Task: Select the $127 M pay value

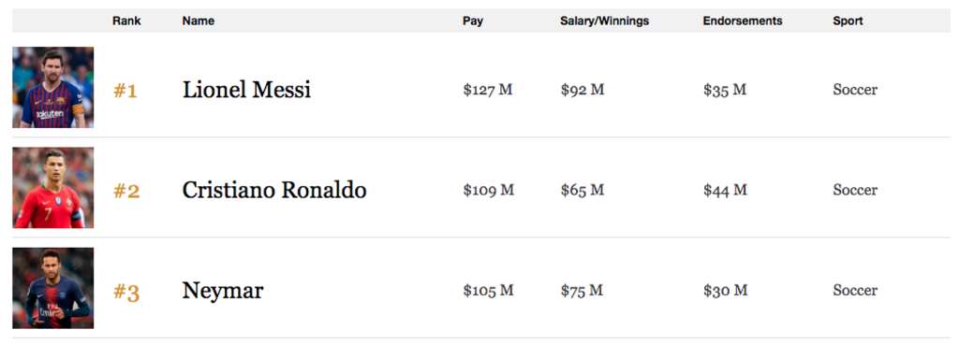Action: coord(487,90)
